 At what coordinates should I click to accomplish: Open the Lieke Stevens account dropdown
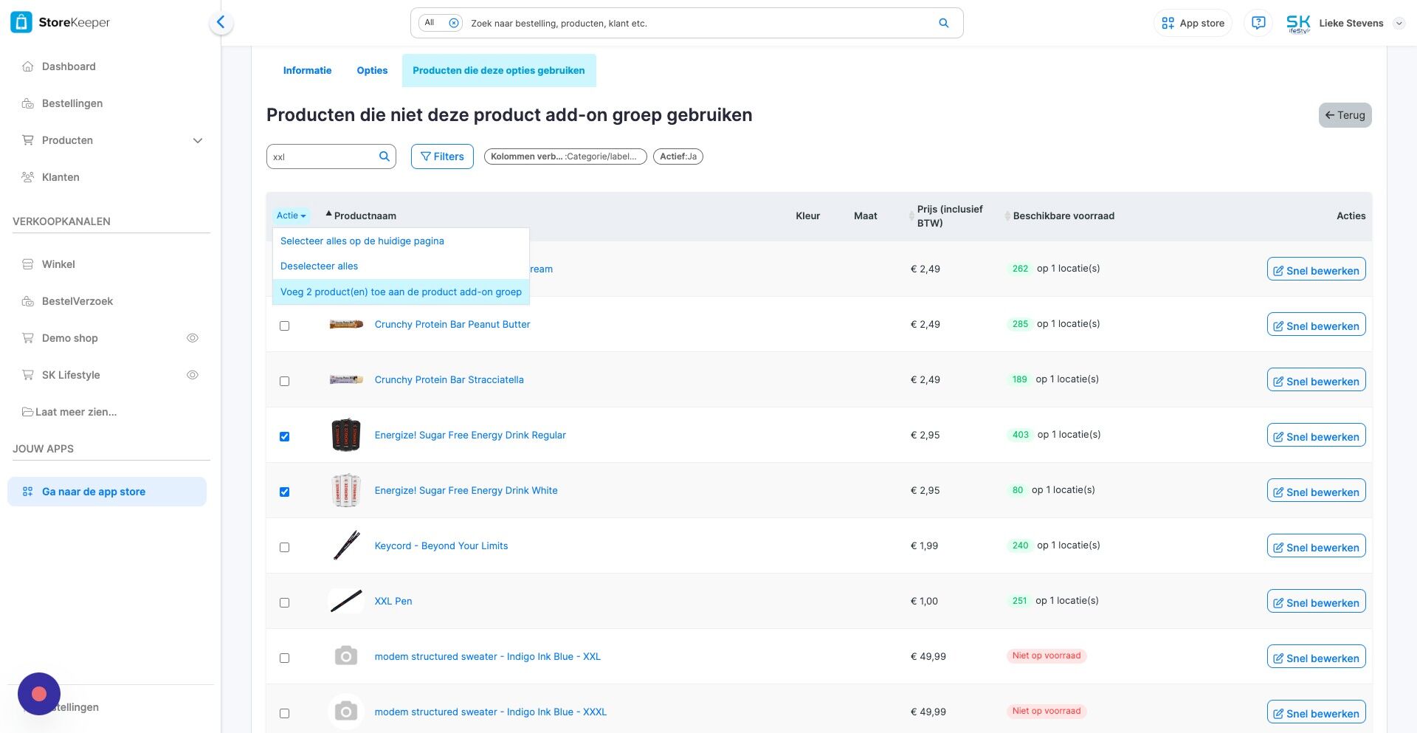(1398, 23)
